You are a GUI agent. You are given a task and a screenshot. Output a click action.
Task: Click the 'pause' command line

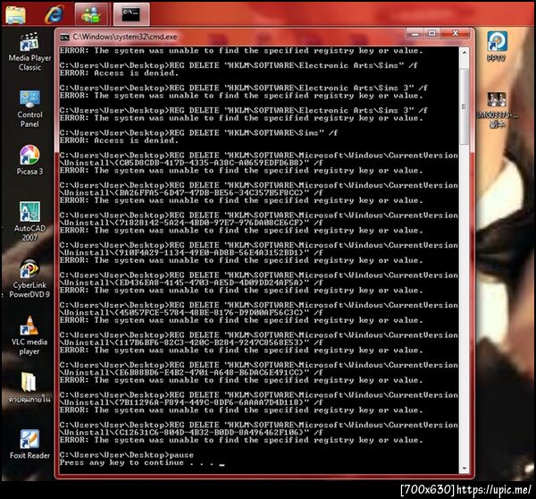tap(127, 455)
